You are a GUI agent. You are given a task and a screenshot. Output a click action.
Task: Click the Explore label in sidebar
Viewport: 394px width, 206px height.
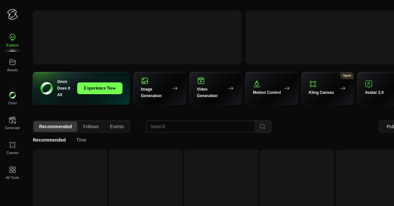[12, 45]
